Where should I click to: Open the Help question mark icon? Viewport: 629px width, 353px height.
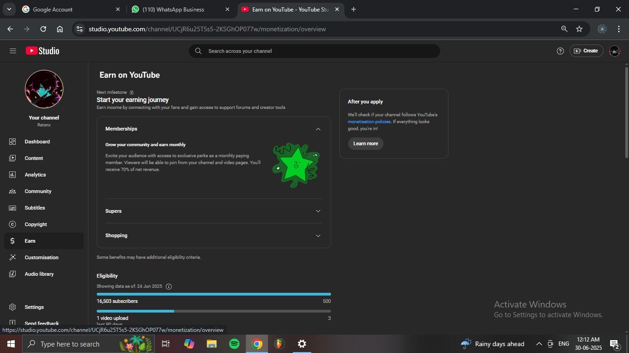[560, 51]
